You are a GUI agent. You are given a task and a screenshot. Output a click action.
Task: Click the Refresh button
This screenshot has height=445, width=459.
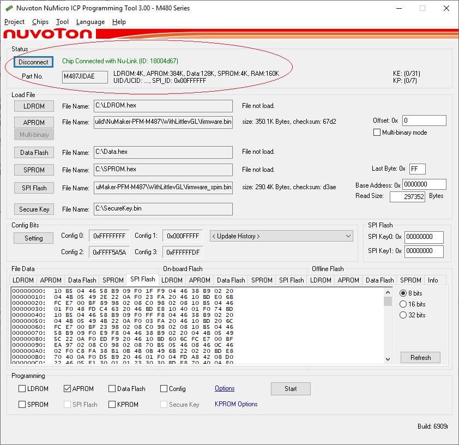coord(420,357)
